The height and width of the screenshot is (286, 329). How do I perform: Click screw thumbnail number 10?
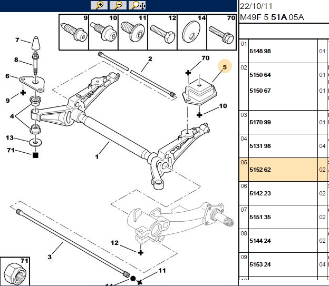[x=103, y=32]
